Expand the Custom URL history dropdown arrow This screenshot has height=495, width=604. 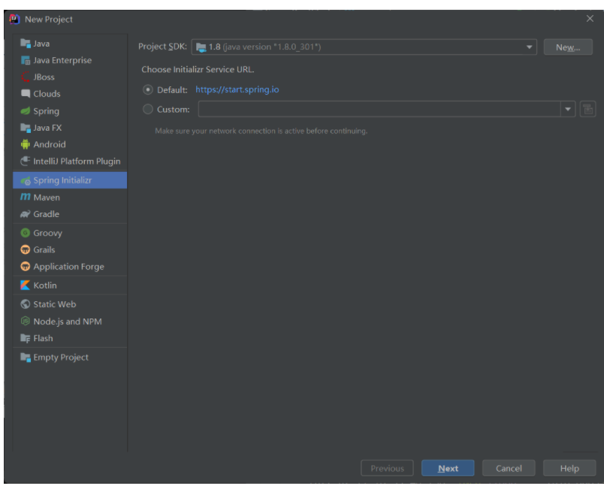[x=567, y=110]
